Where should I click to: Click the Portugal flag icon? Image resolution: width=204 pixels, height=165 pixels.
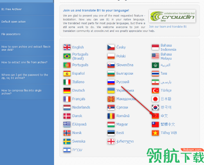[x=67, y=65]
